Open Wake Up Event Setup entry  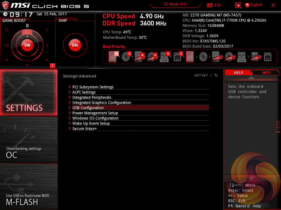(140, 123)
